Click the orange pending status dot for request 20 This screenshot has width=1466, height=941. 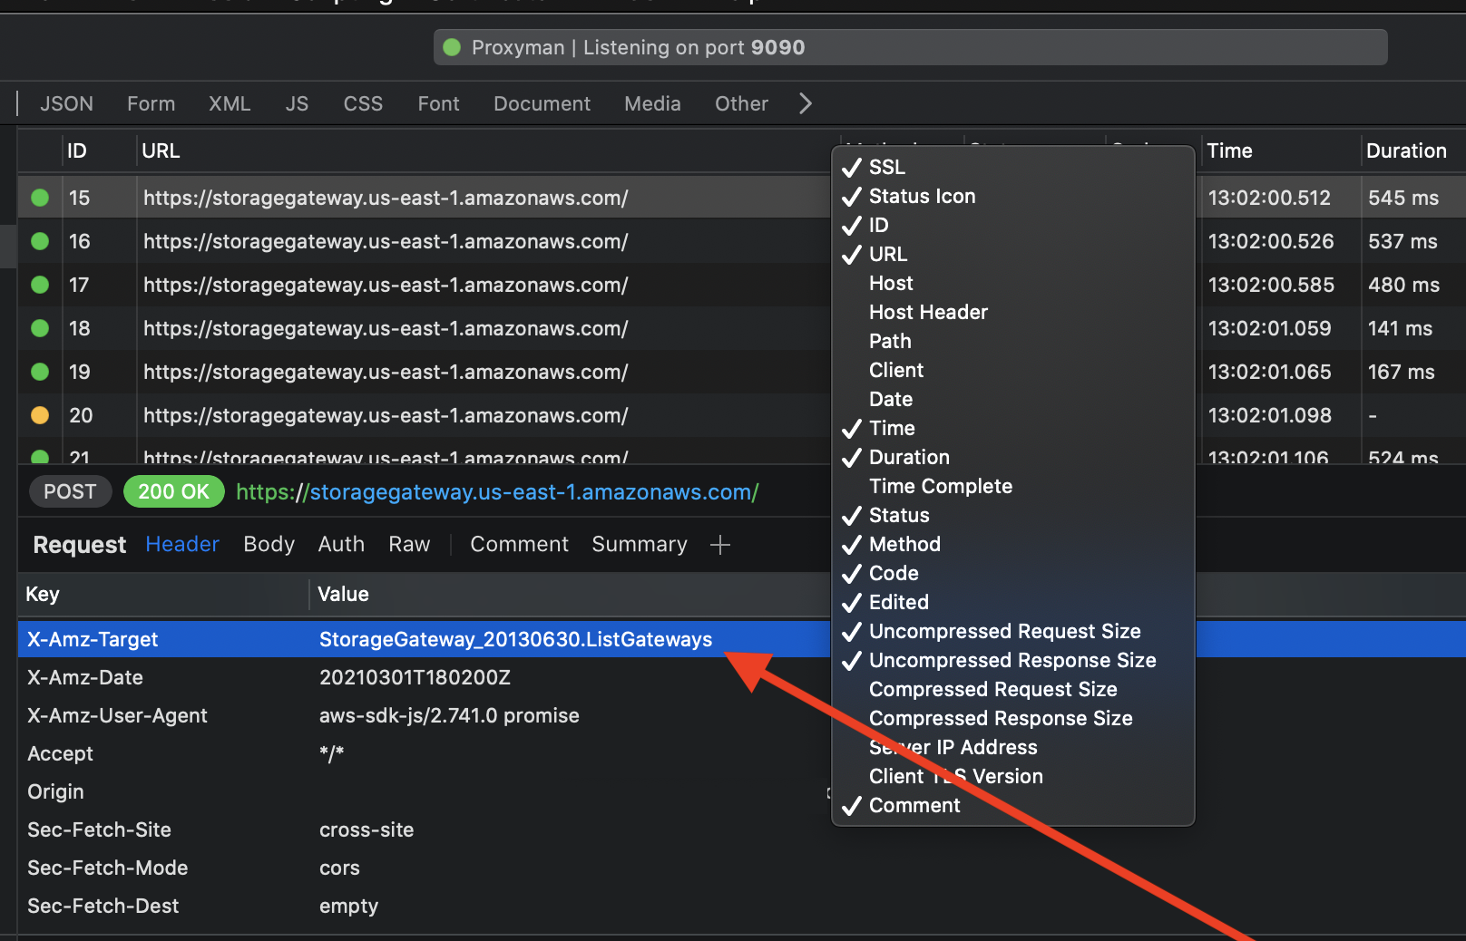click(x=40, y=415)
